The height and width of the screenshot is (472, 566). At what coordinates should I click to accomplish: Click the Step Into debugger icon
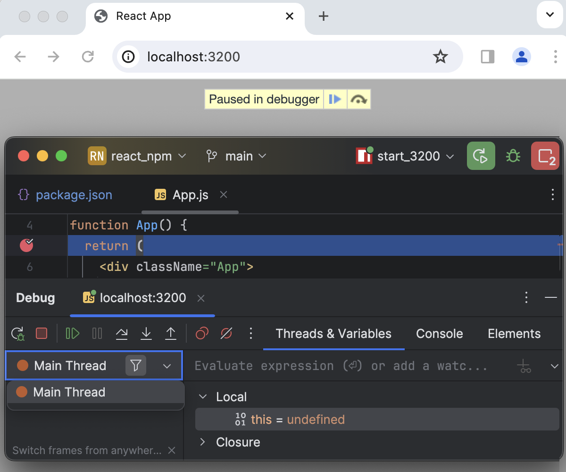pos(146,334)
